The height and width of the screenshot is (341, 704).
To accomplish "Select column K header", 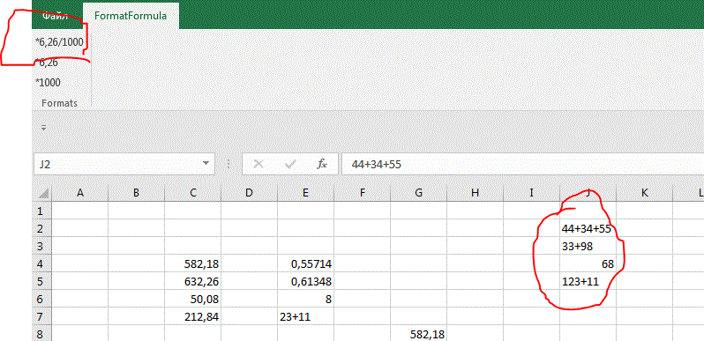I will tap(644, 193).
